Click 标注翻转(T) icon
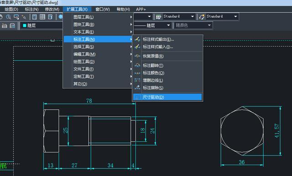 tap(137, 65)
